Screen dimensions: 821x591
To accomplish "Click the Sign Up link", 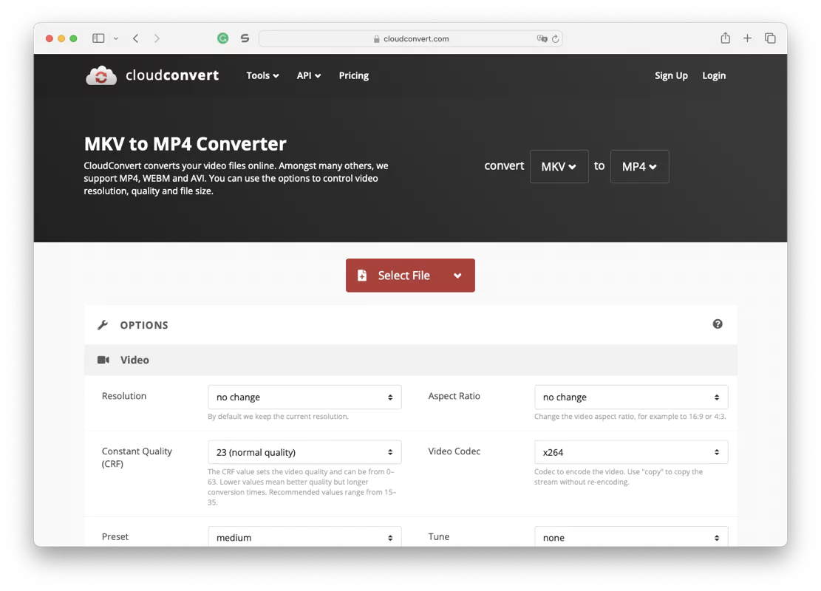I will [671, 75].
